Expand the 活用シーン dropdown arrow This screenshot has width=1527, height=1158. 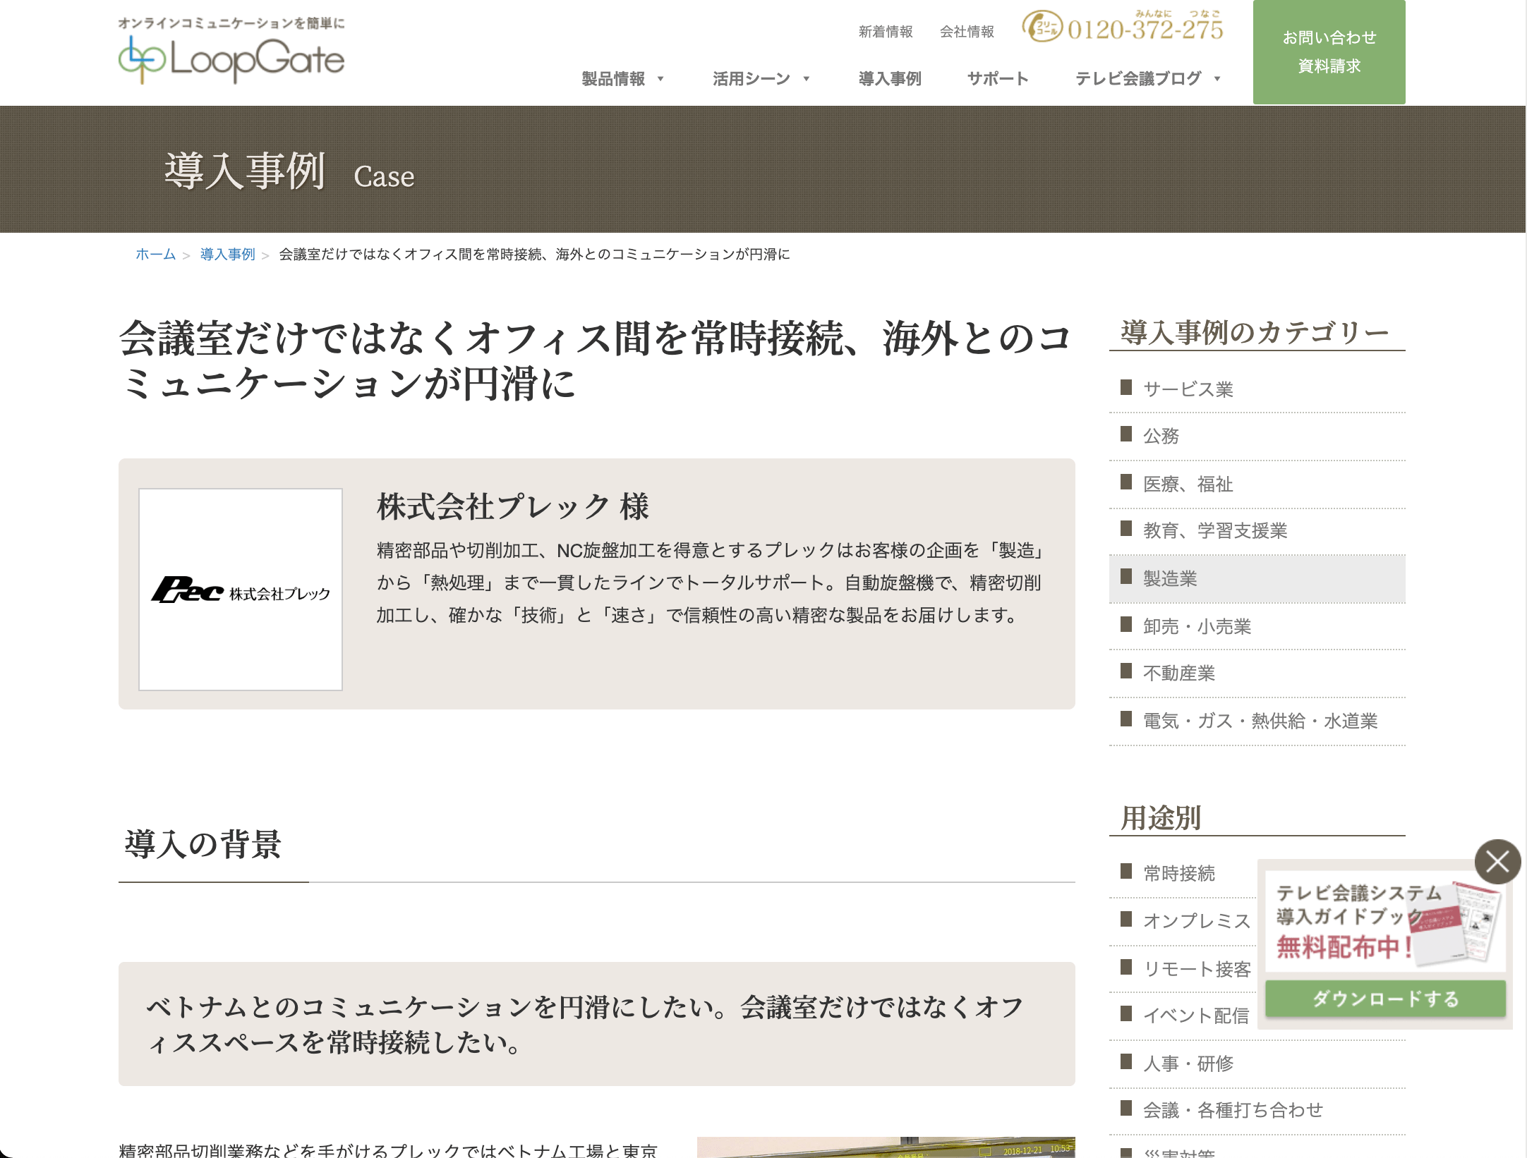pos(807,79)
